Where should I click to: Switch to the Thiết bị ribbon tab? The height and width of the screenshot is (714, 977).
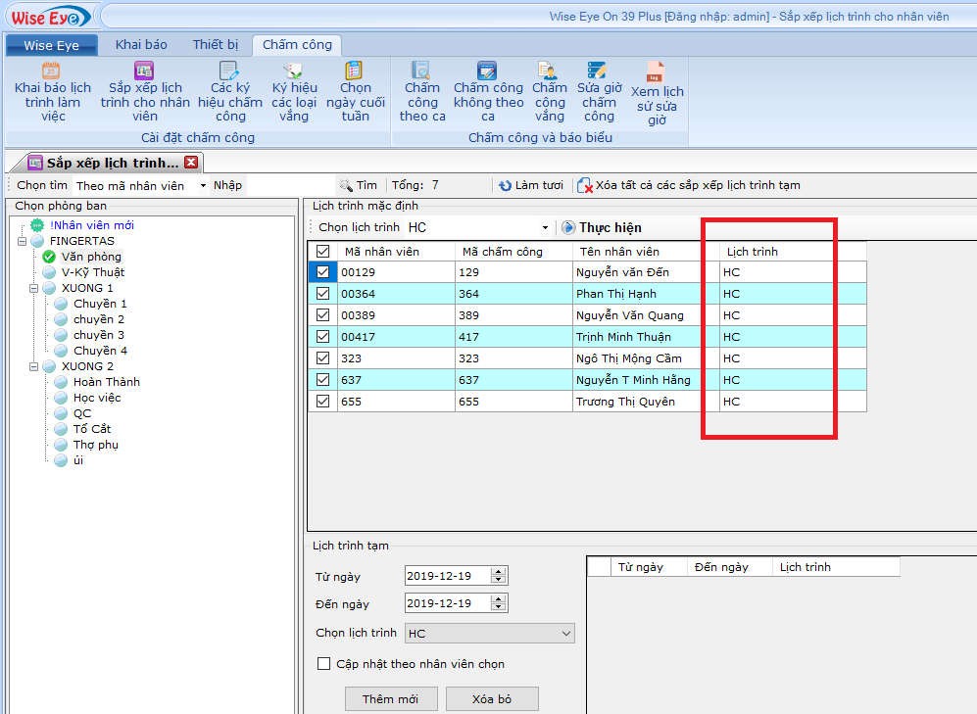click(x=215, y=45)
